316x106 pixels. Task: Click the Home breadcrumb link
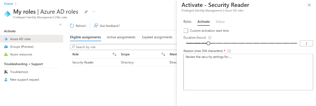coord(8,4)
